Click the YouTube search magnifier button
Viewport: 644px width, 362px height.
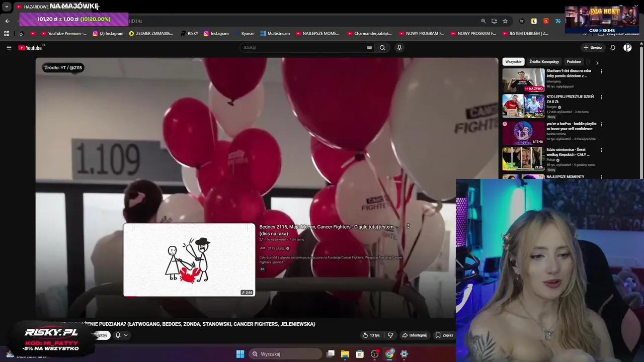coord(382,48)
